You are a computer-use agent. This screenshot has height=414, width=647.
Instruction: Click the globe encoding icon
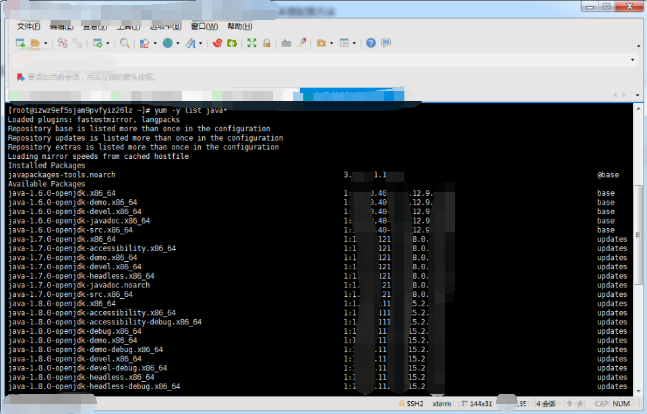[167, 43]
